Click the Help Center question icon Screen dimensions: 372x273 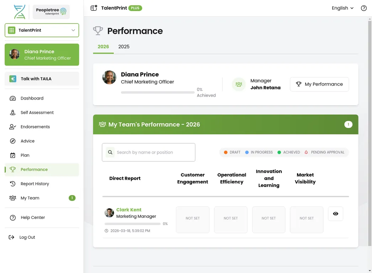[12, 218]
